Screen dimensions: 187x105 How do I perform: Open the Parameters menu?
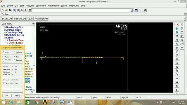pos(54,6)
